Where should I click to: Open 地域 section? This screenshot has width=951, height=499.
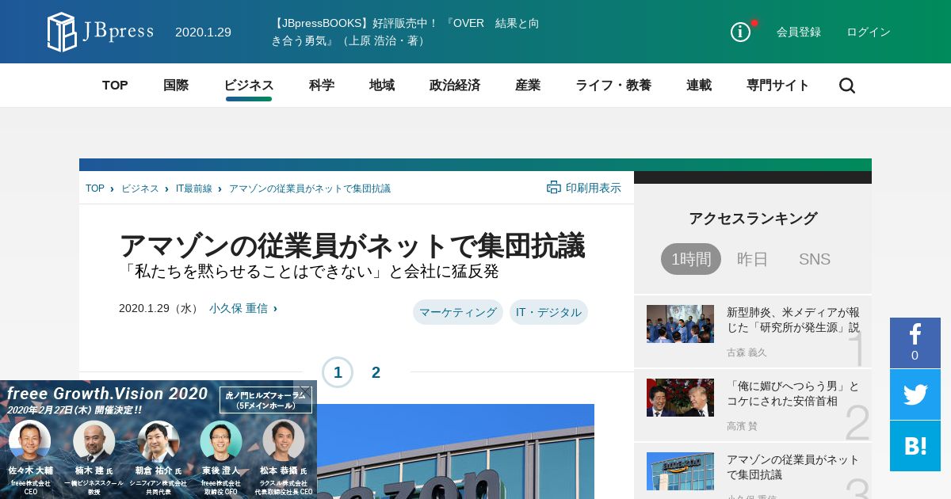point(382,86)
